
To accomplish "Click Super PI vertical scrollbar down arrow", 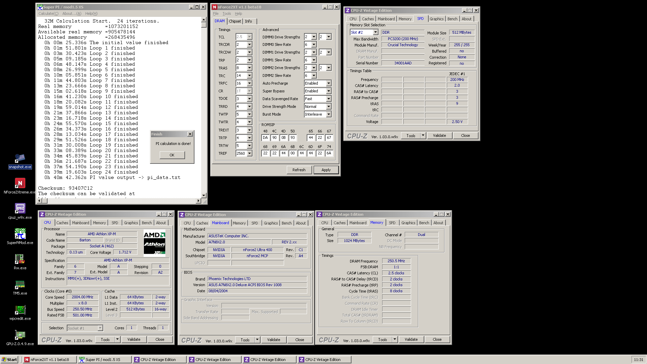I will [x=204, y=195].
